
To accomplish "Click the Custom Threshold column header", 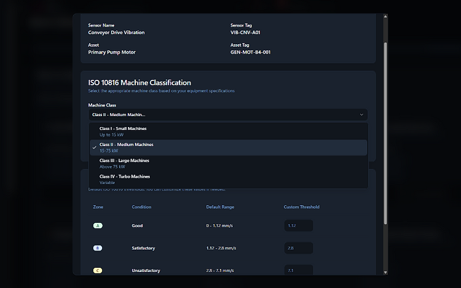I will (301, 207).
